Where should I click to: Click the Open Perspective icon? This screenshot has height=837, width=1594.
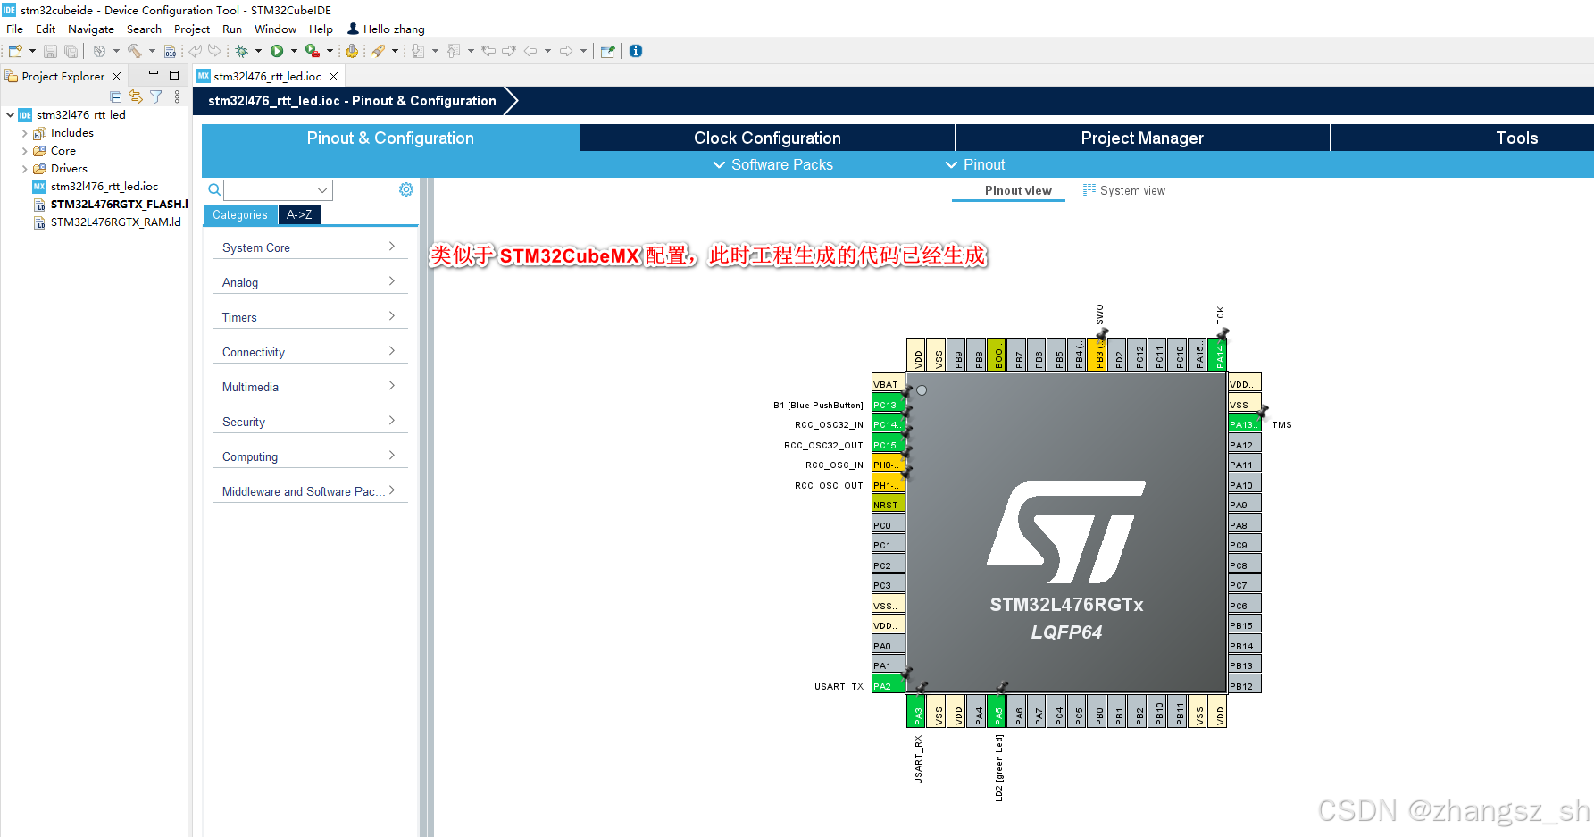point(607,51)
